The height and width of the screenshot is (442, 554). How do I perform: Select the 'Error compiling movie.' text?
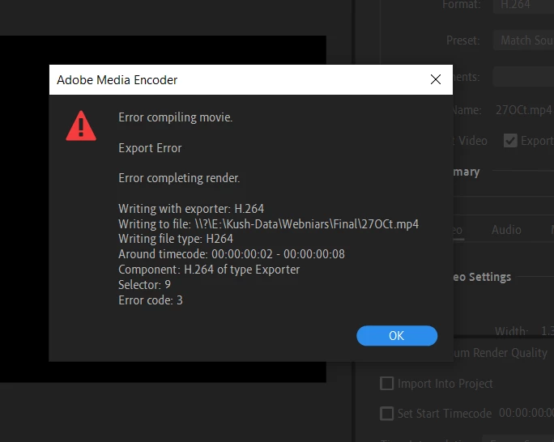[175, 117]
